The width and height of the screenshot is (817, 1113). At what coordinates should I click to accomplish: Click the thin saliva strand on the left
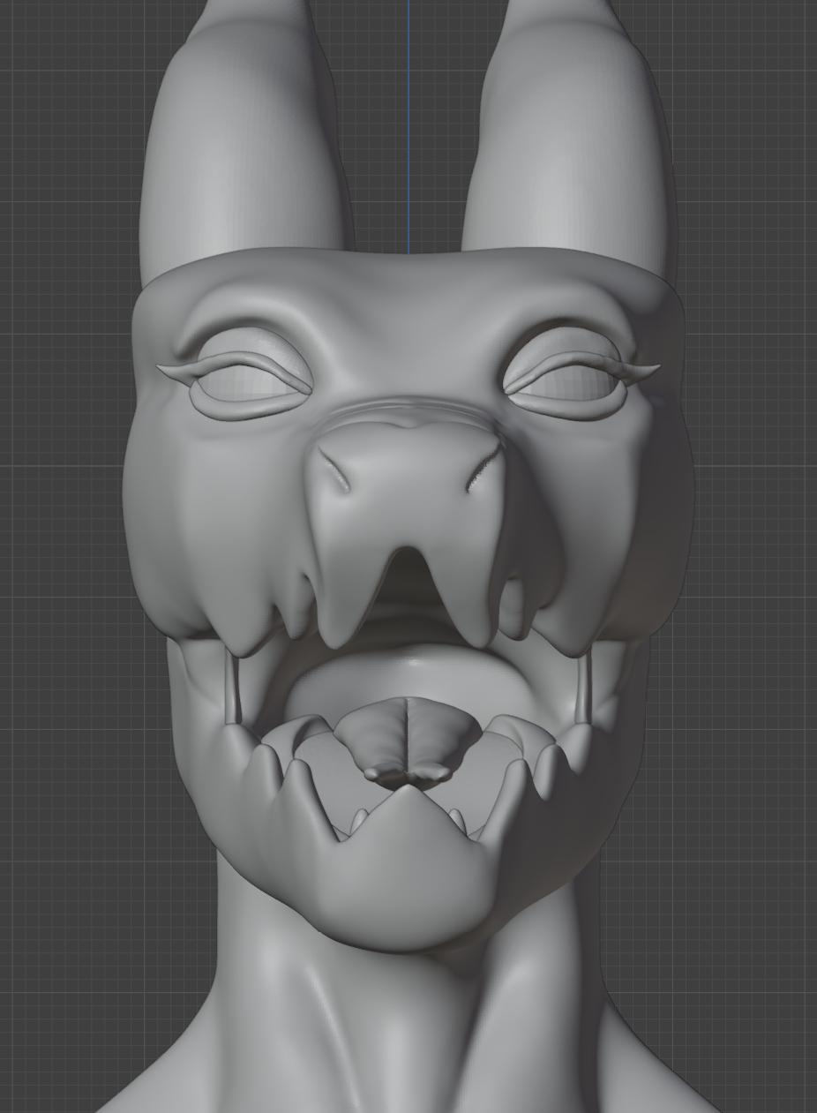click(x=234, y=688)
